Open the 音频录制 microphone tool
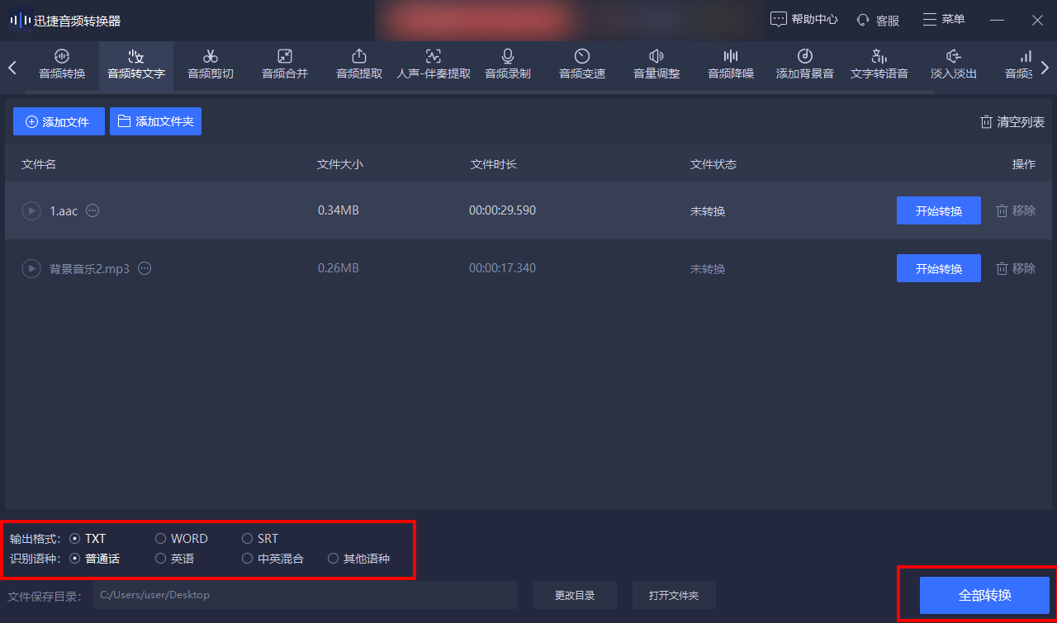 click(508, 64)
